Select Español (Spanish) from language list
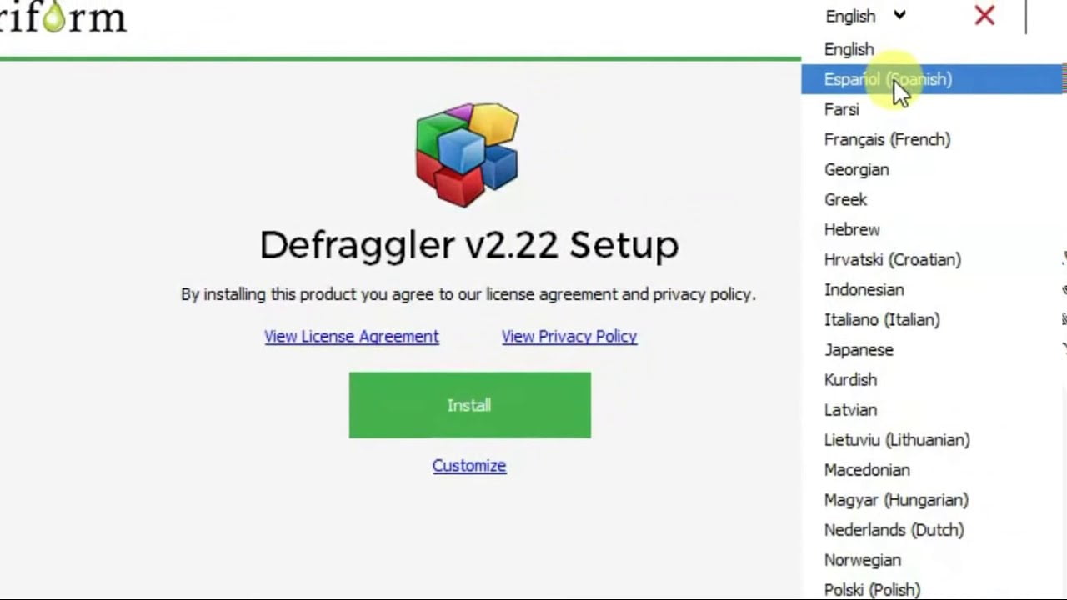 pos(933,79)
